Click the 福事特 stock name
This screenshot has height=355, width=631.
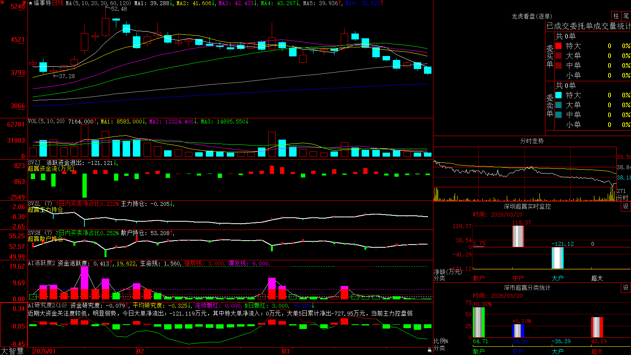(43, 3)
